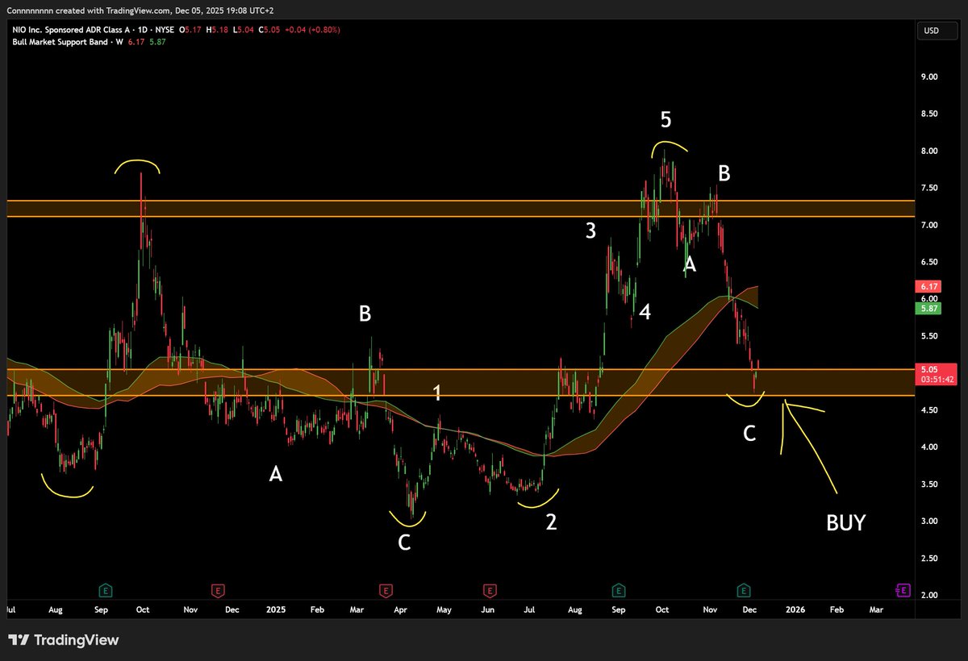Viewport: 968px width, 661px height.
Task: Click 3.50 on the price scale
Action: point(929,484)
